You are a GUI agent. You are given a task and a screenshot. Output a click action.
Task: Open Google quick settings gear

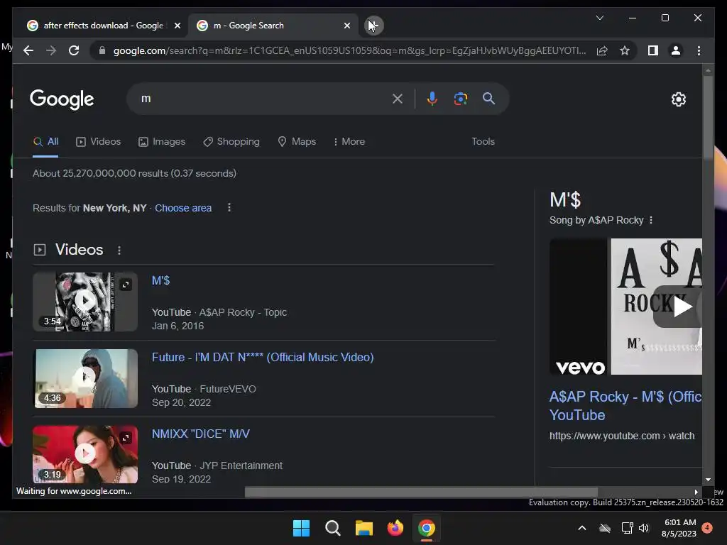pos(678,99)
